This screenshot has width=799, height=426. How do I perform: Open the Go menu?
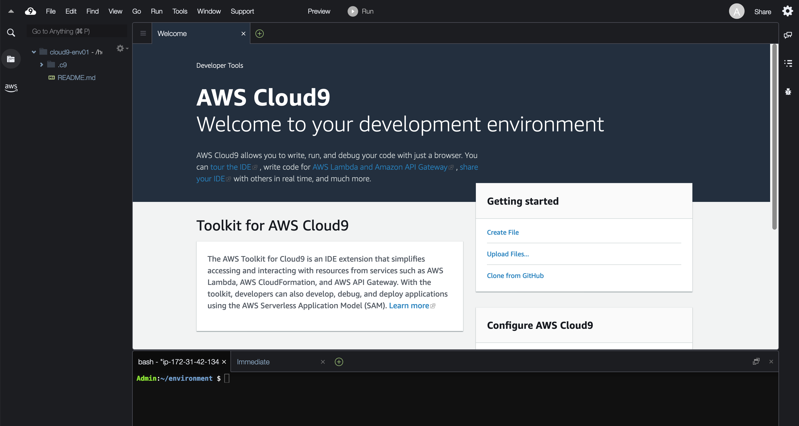pos(137,11)
